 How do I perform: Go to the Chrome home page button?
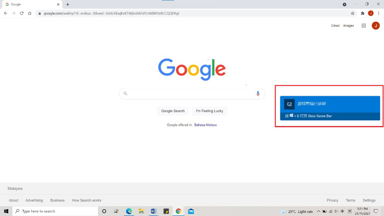pos(30,13)
